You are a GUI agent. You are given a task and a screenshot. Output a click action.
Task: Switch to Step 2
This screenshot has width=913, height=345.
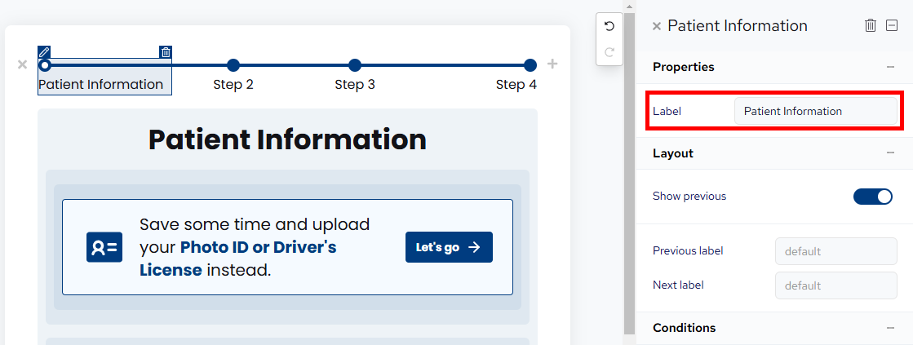233,85
